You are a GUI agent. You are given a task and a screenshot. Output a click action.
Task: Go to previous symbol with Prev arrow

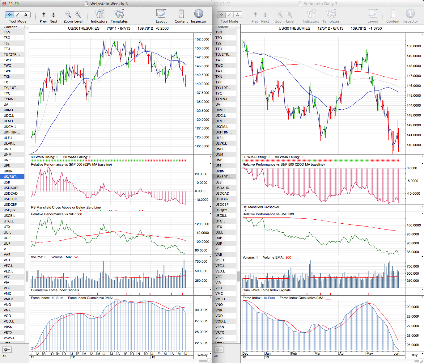tap(44, 15)
